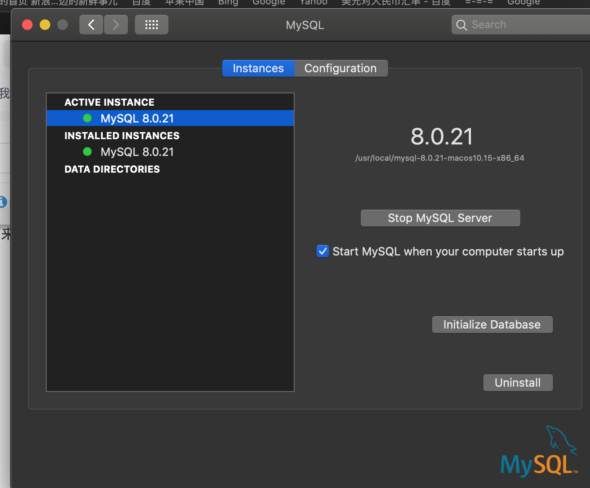Open Bing bookmark in background browser

coord(228,3)
